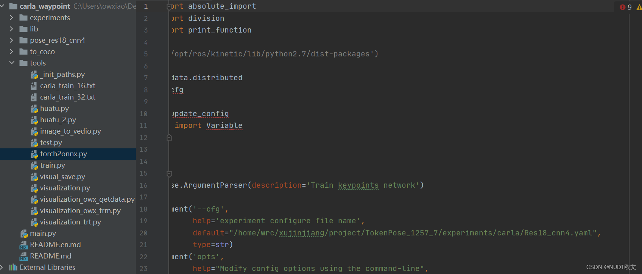This screenshot has height=274, width=642.
Task: Click the visualization_owx_trm.py file icon
Action: 34,211
